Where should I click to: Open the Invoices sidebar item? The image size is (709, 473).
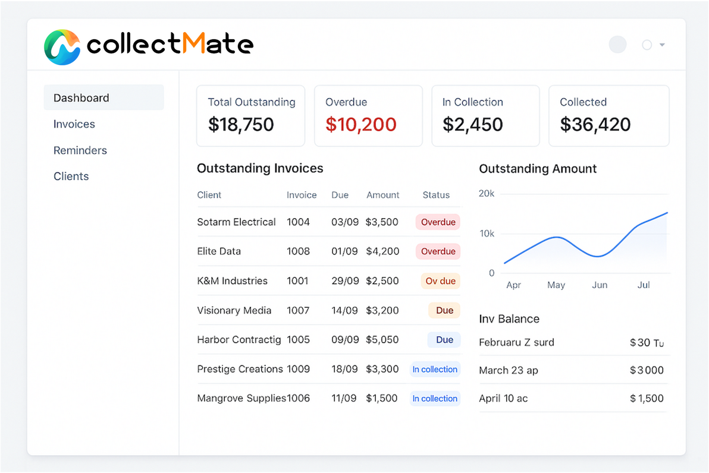[74, 124]
